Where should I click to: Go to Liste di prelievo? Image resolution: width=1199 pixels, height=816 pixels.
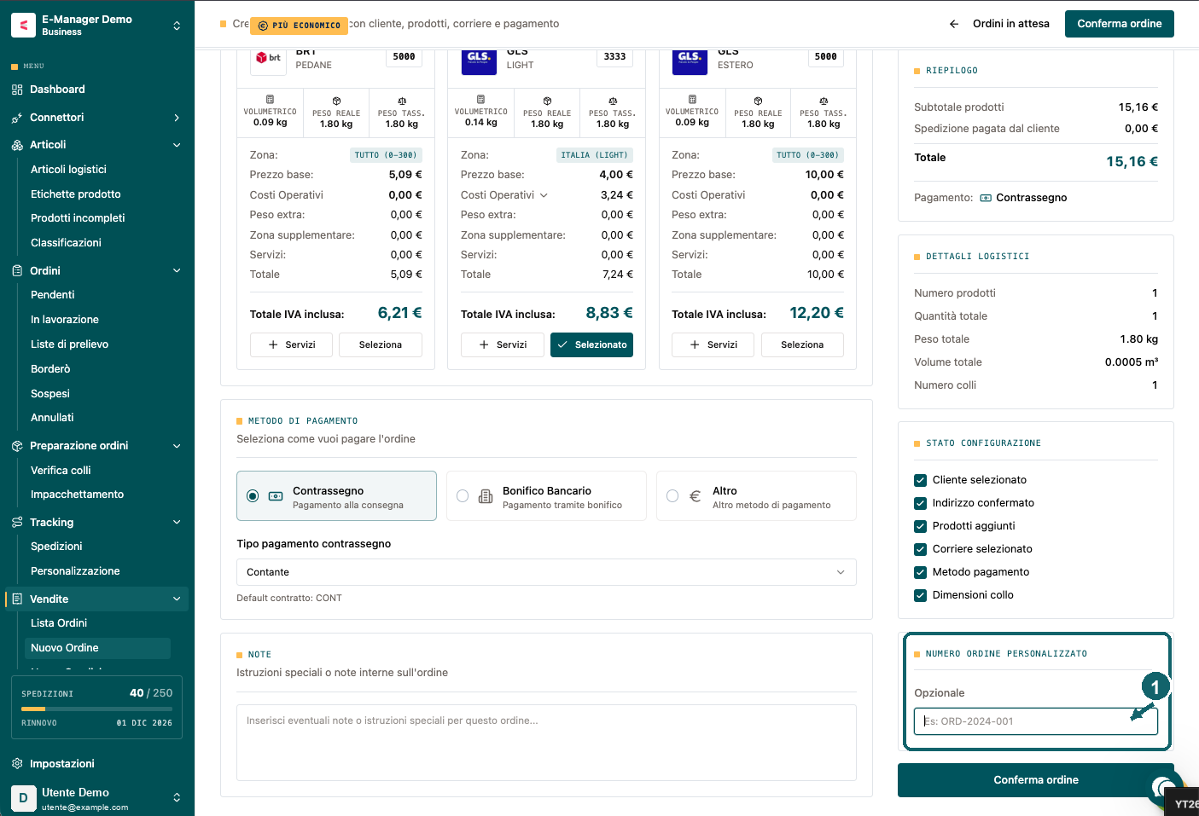[x=70, y=344]
